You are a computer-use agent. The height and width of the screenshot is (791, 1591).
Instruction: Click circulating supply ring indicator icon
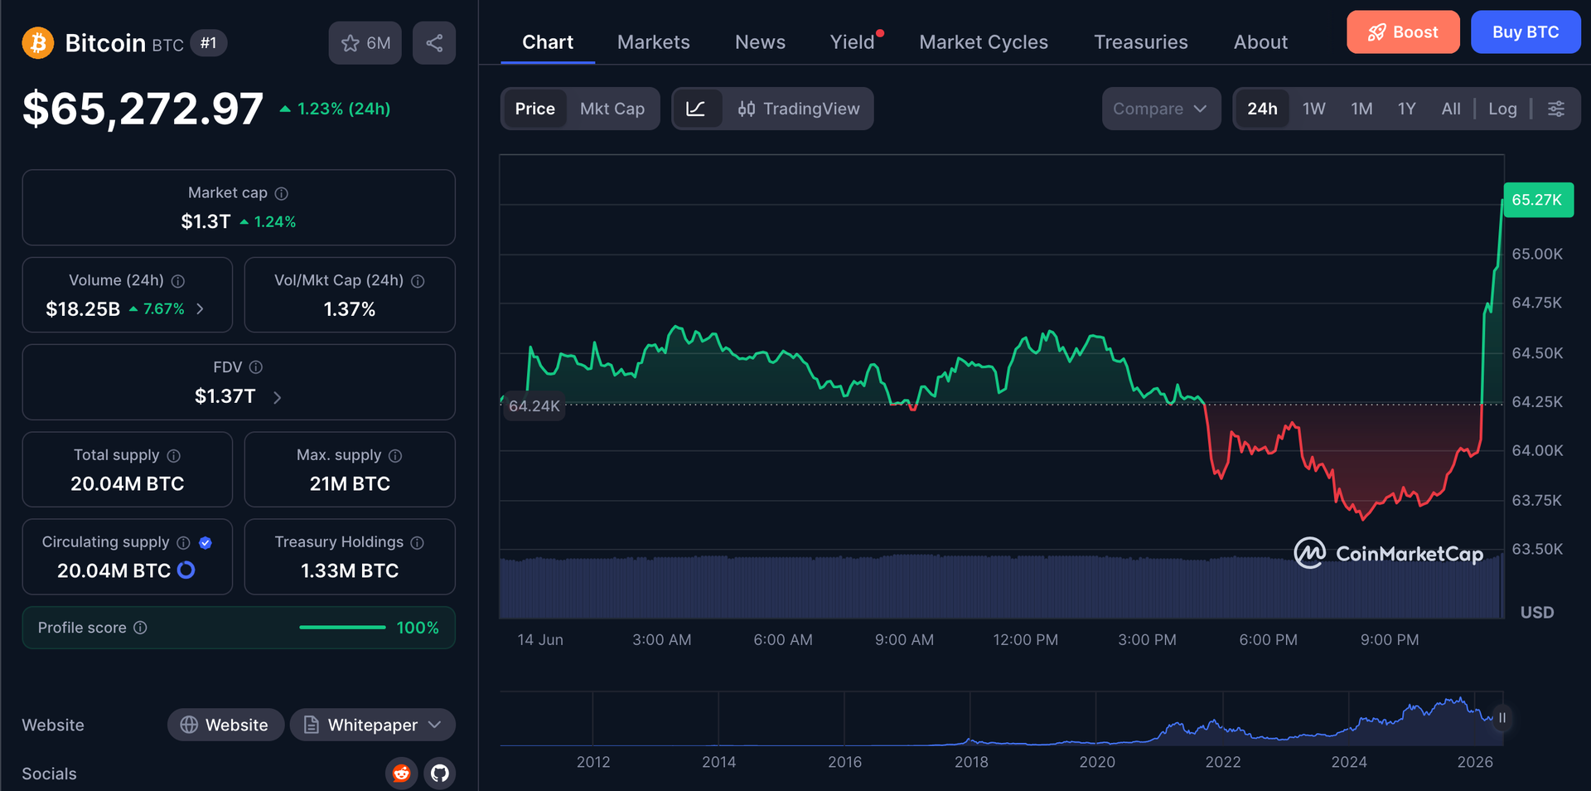coord(186,570)
